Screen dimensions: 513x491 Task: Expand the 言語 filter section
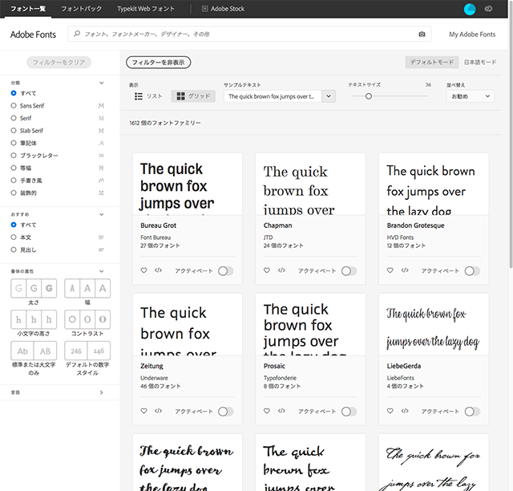click(x=102, y=392)
